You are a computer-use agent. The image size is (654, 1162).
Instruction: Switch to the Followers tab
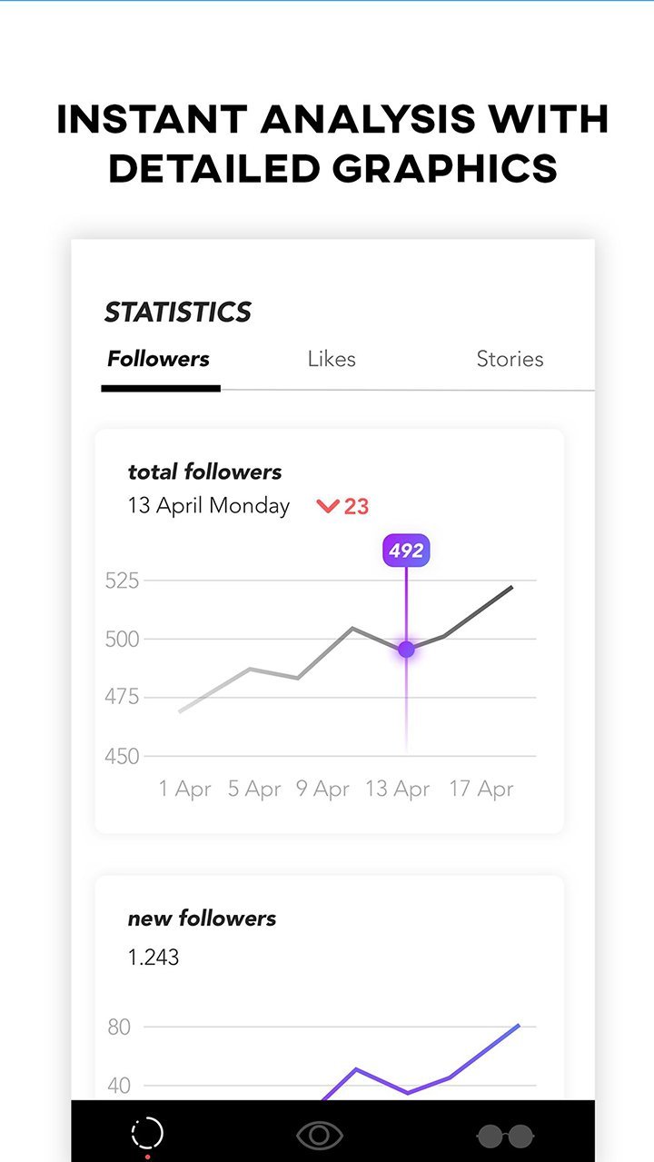(159, 359)
